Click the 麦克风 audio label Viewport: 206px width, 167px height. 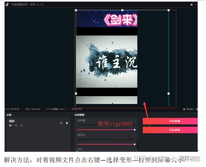tap(81, 135)
